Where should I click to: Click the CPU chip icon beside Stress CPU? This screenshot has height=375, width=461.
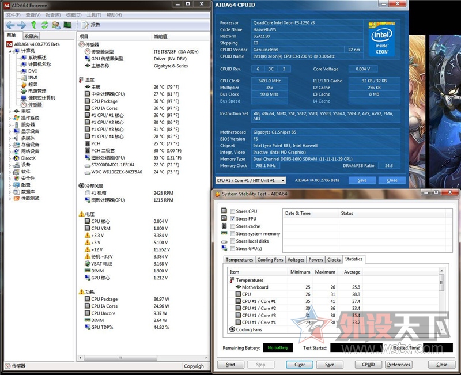click(224, 211)
